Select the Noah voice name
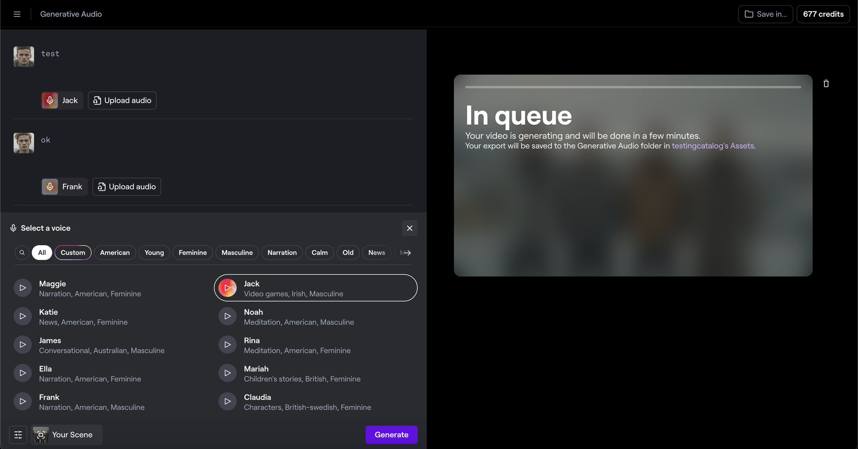 click(x=253, y=312)
